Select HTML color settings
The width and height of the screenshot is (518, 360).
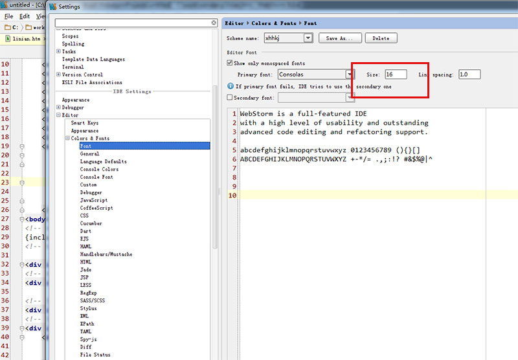point(85,262)
